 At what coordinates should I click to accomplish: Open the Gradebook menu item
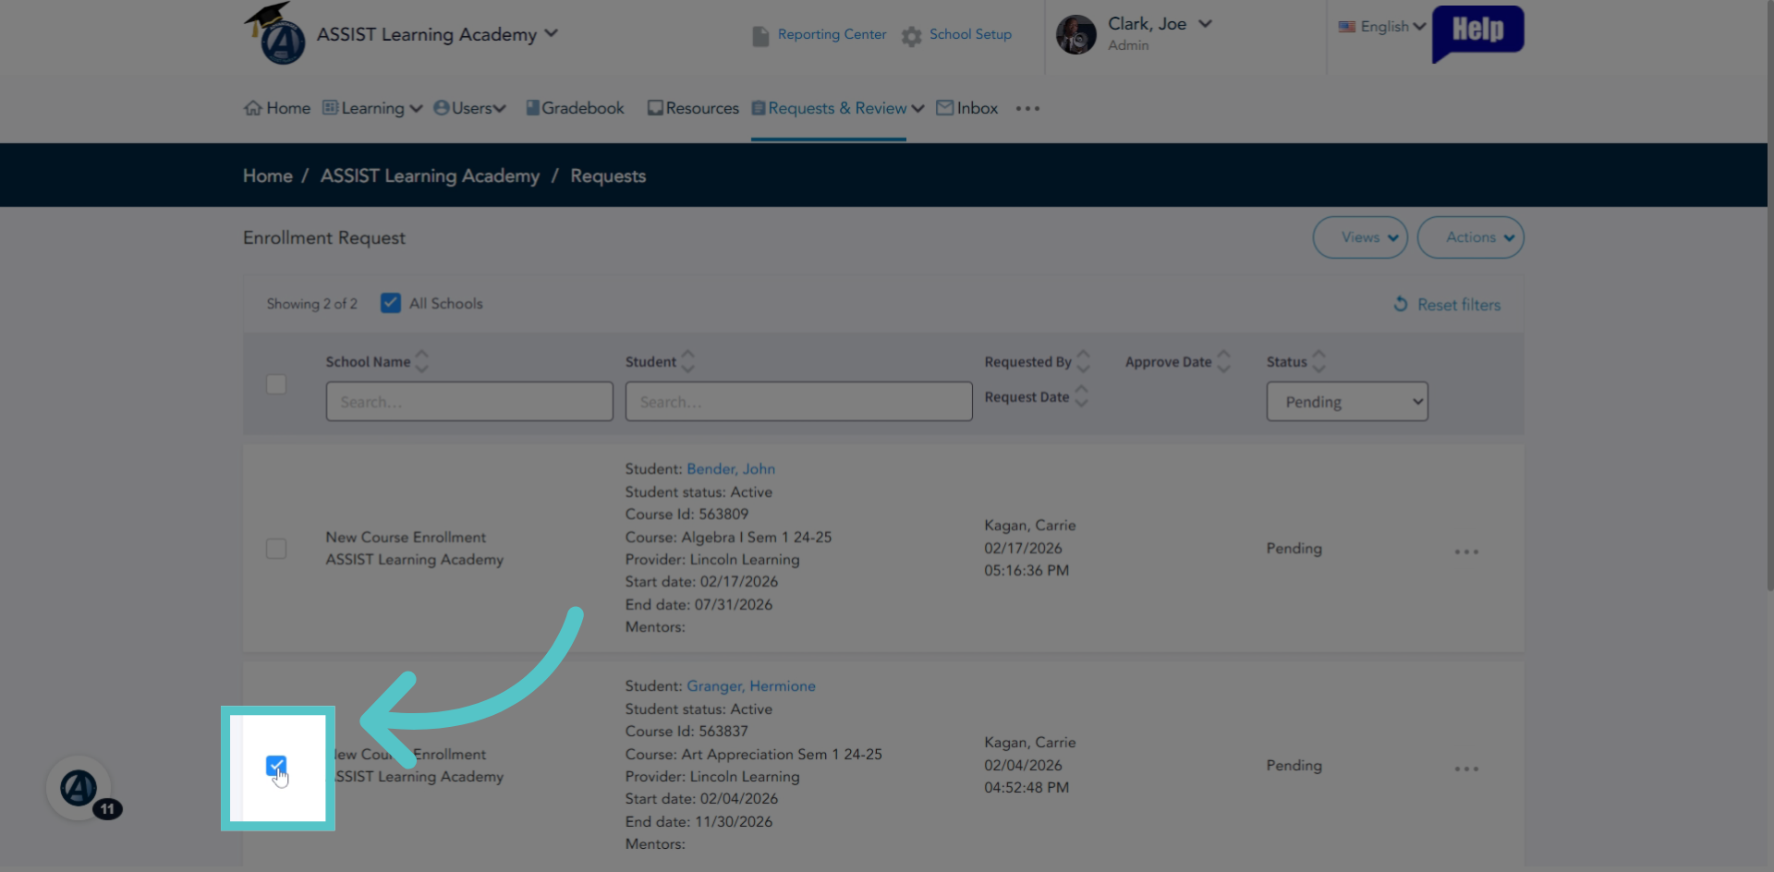click(x=575, y=108)
